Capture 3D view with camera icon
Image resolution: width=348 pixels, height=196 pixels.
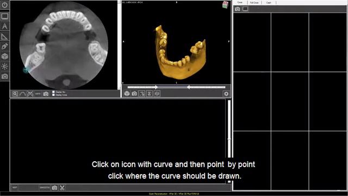tap(134, 94)
